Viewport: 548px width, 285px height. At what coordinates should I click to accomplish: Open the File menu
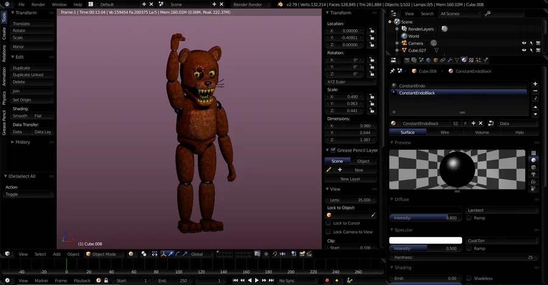pyautogui.click(x=21, y=4)
